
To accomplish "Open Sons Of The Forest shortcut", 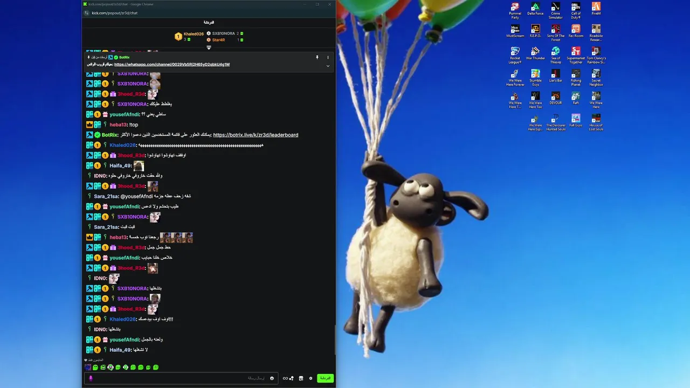I will (555, 33).
